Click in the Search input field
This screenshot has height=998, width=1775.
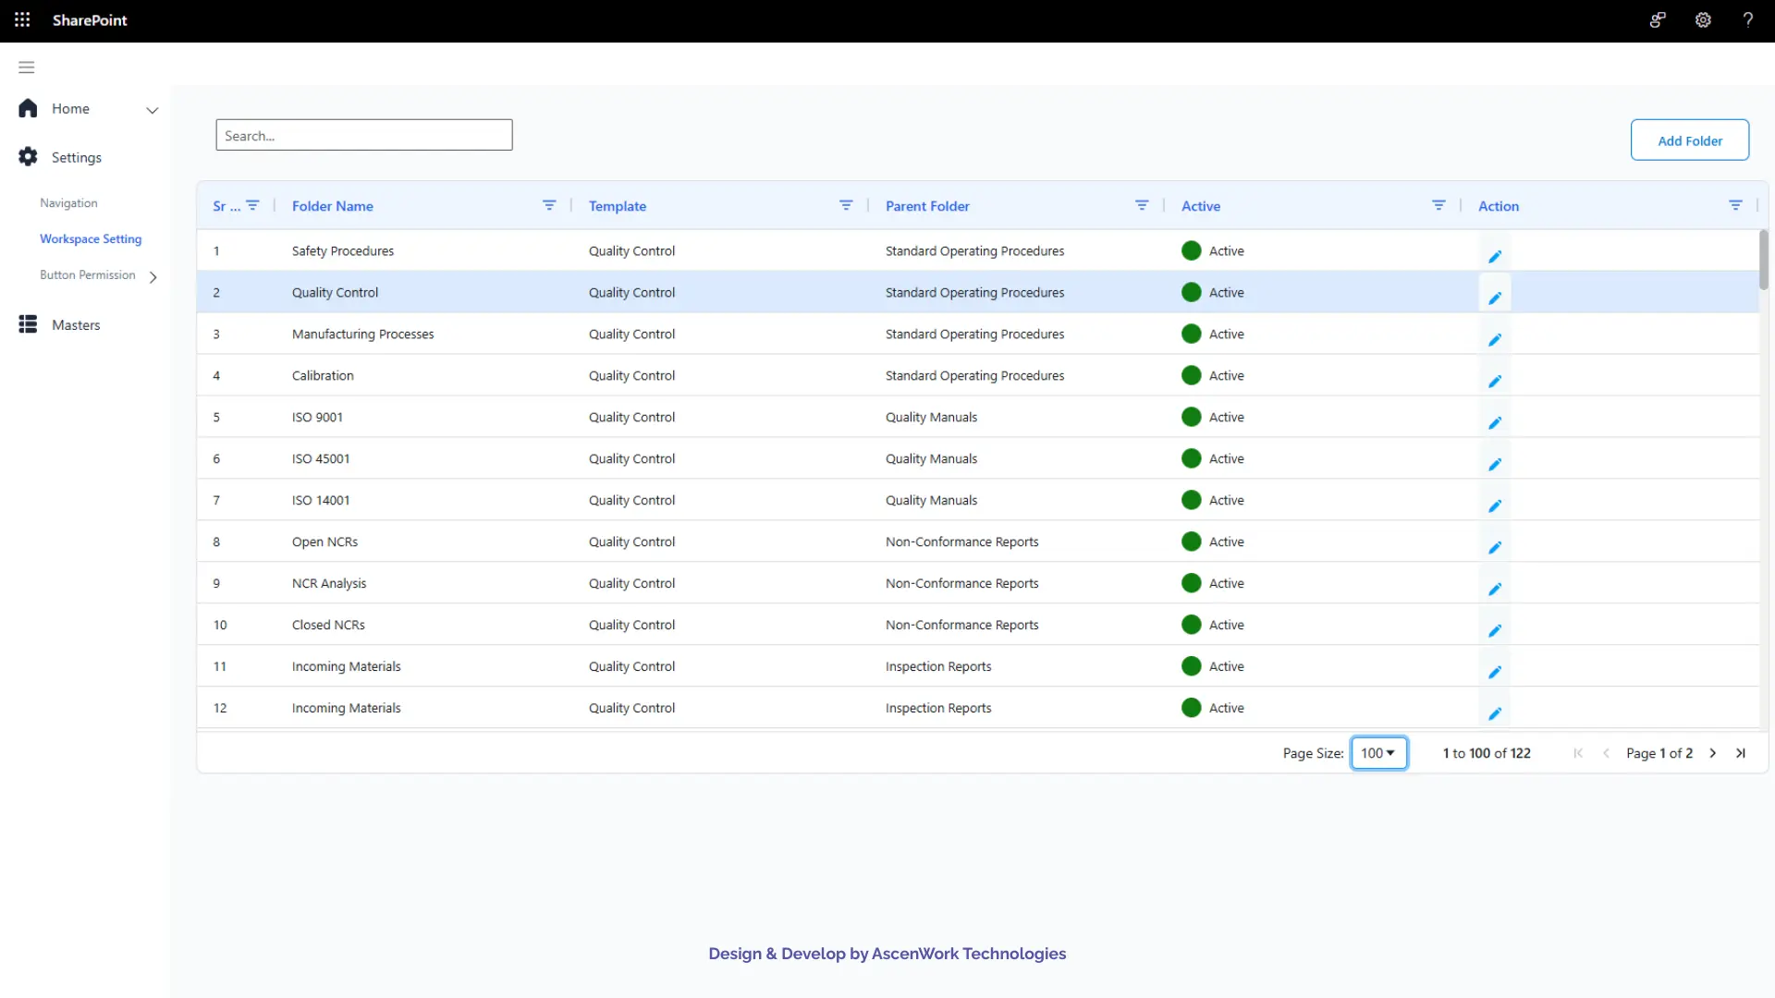(x=364, y=135)
